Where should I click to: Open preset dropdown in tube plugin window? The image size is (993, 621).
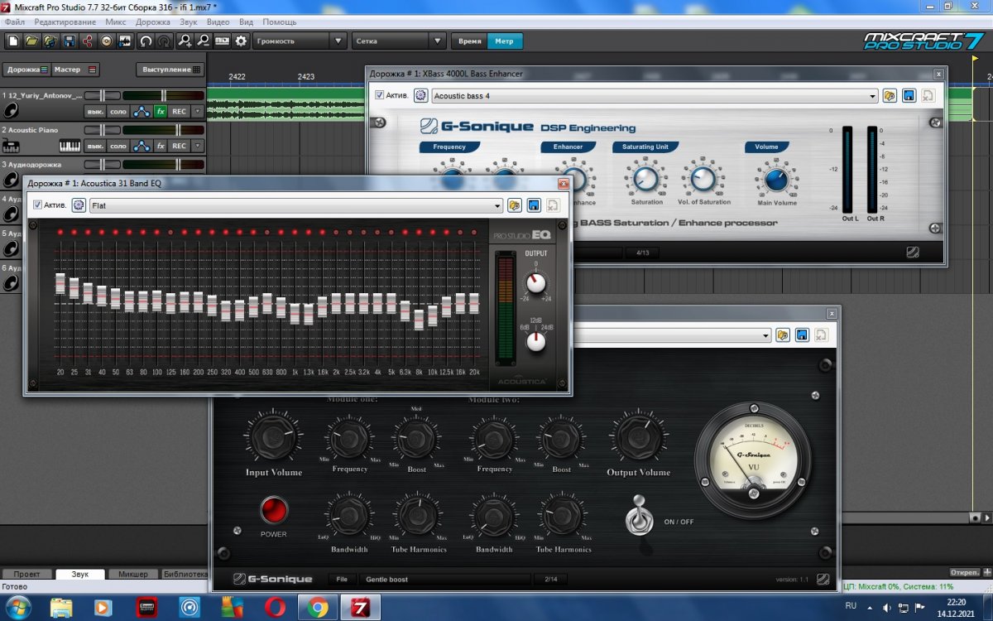[x=765, y=335]
